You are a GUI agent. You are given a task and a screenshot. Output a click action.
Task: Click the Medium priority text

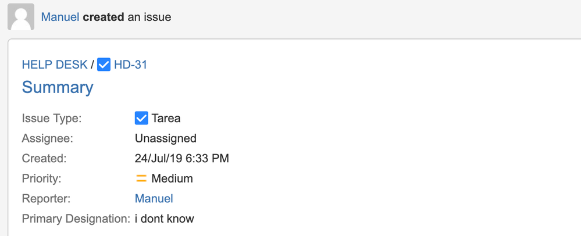tap(172, 179)
